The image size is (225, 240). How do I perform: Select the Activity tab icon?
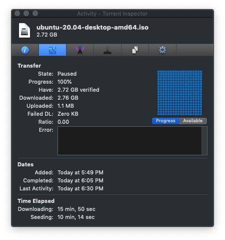pos(52,50)
